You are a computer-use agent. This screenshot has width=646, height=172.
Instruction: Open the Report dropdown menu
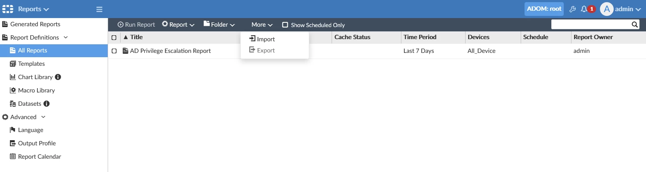click(x=178, y=25)
